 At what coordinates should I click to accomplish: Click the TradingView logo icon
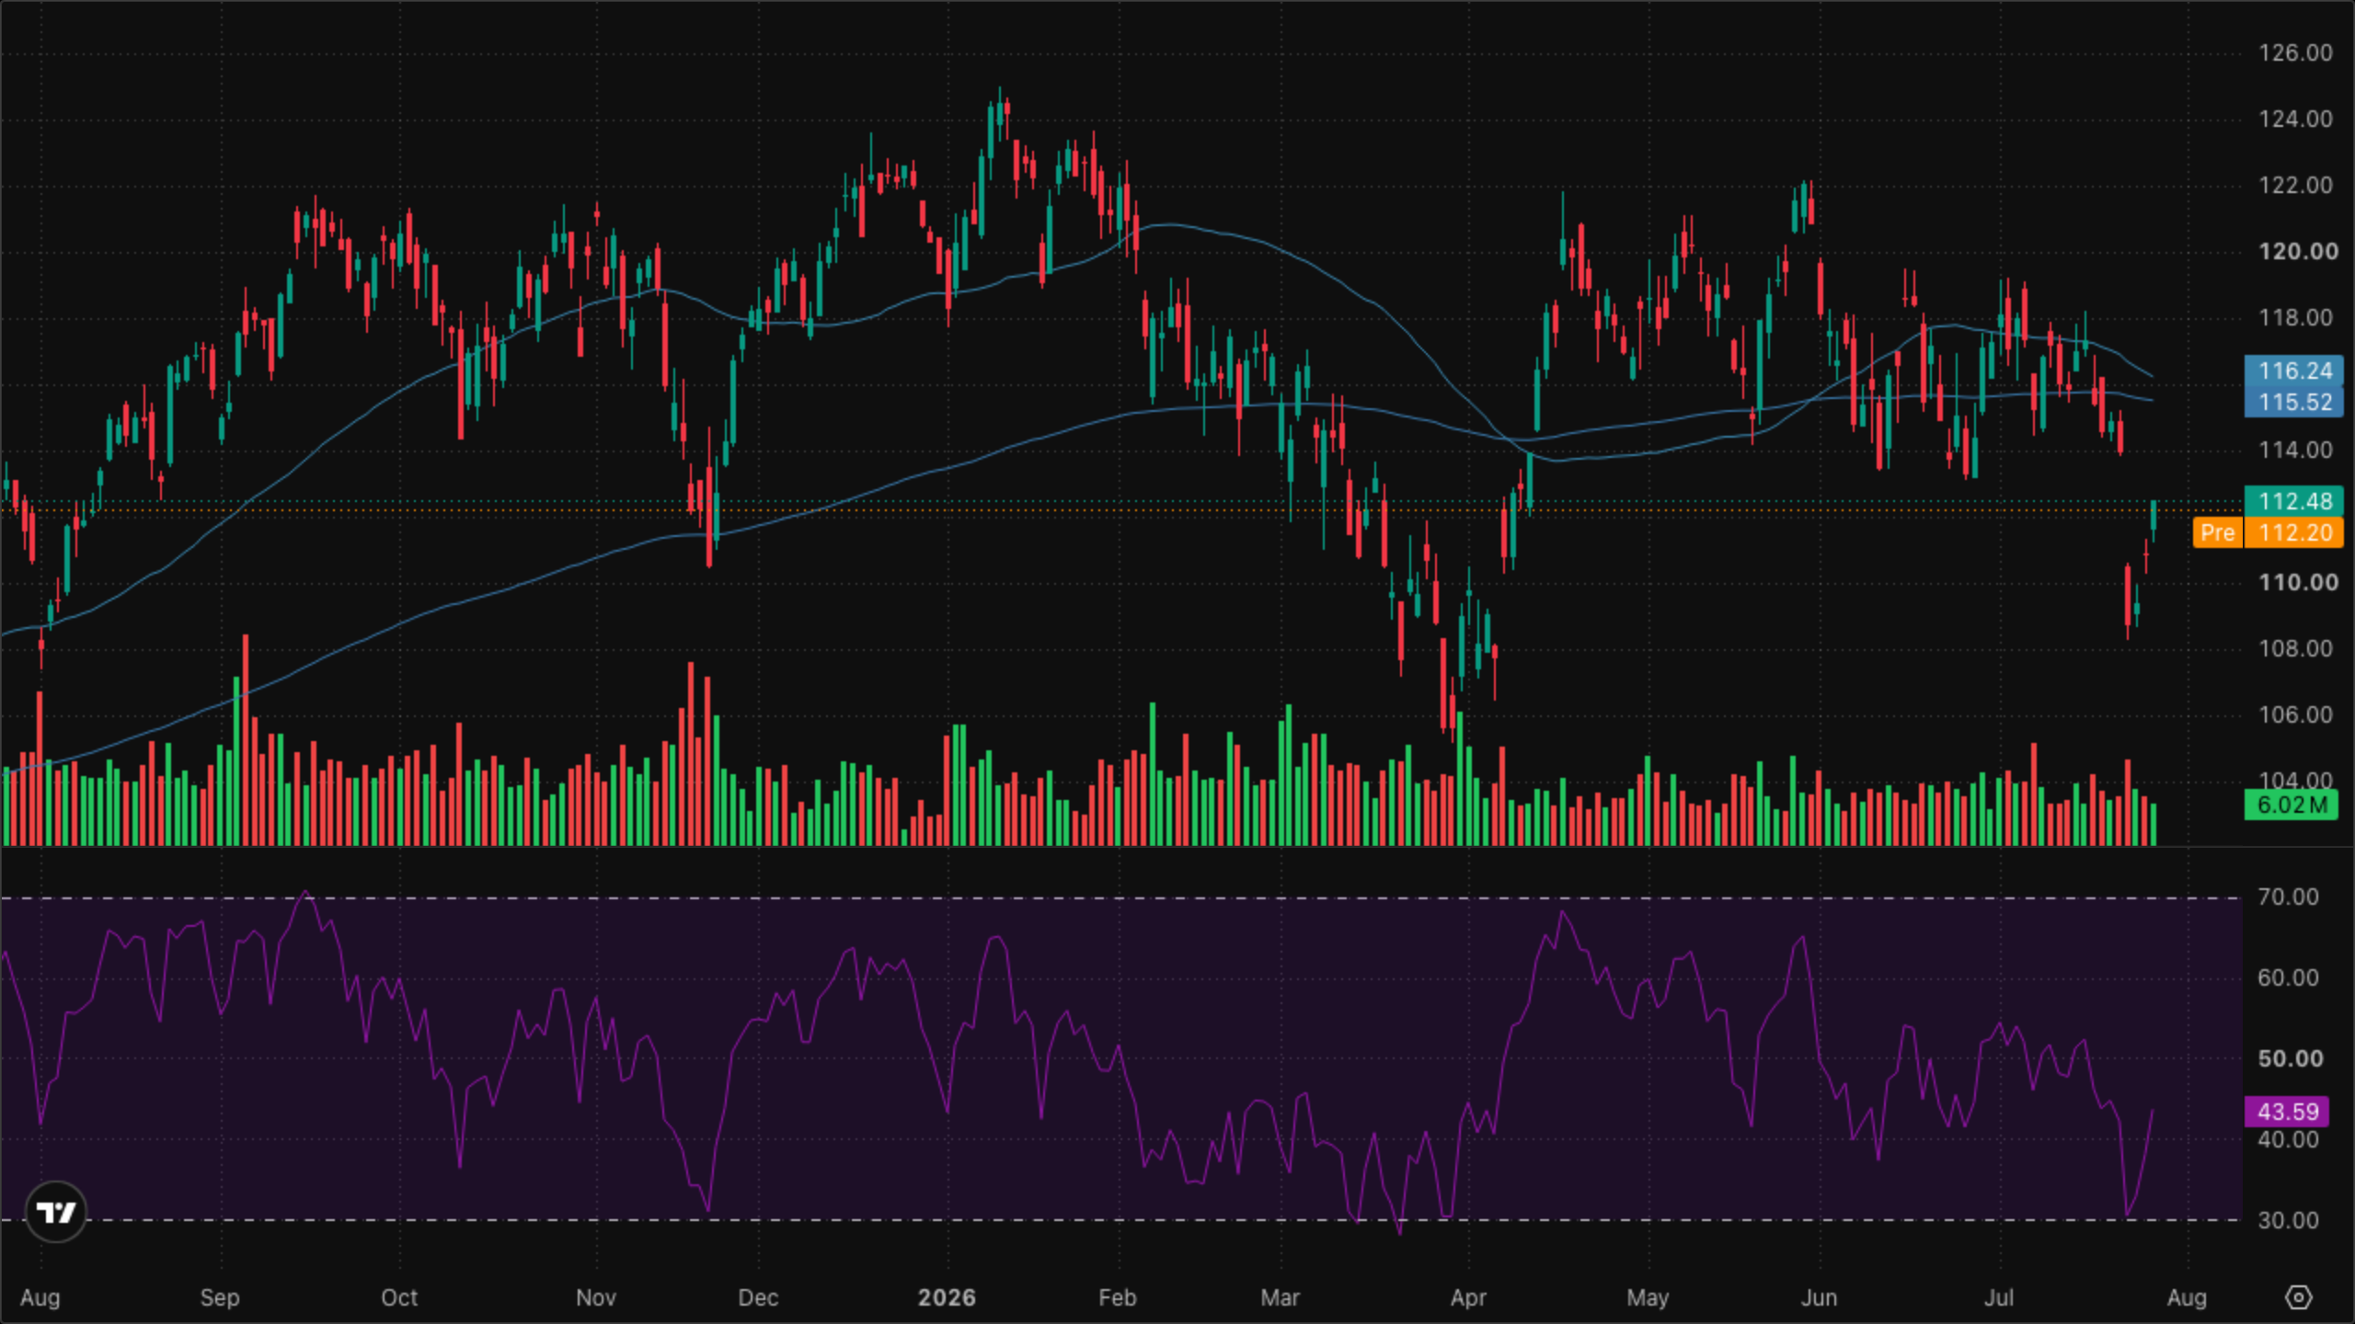[56, 1212]
